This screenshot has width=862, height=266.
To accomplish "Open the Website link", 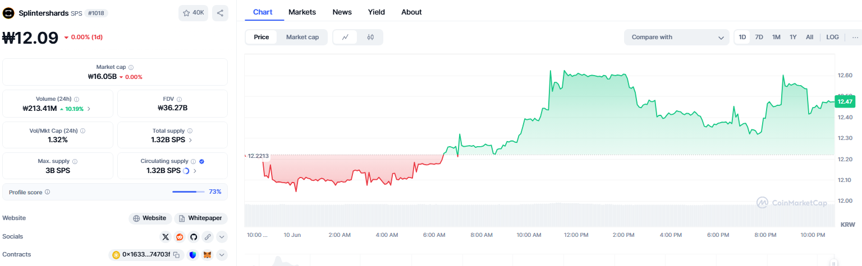I will (150, 218).
